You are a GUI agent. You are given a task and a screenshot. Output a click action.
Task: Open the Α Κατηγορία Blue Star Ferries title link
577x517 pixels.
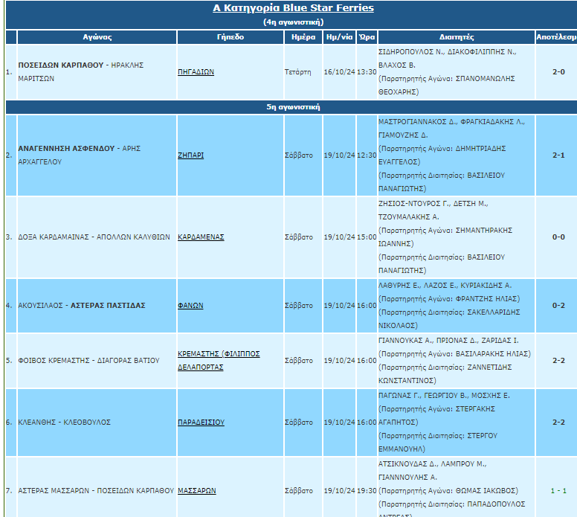tap(293, 7)
